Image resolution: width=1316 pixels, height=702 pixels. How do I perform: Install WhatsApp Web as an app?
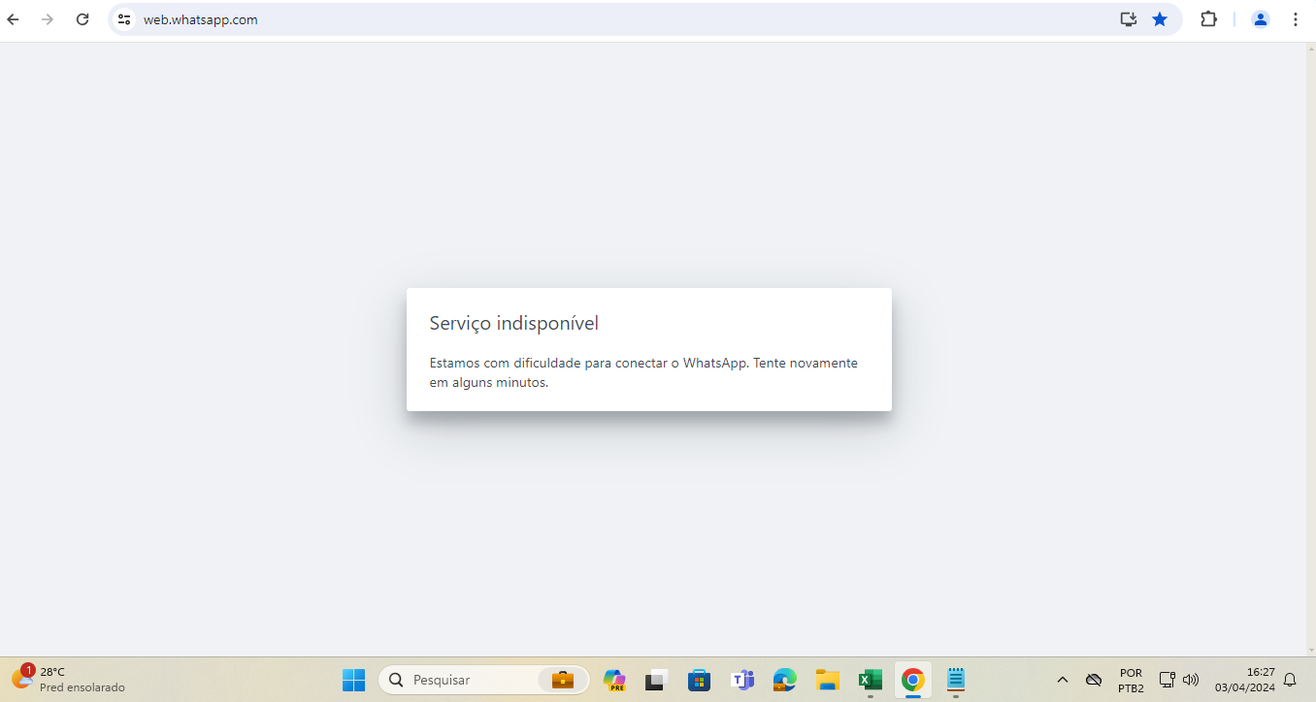[x=1128, y=19]
